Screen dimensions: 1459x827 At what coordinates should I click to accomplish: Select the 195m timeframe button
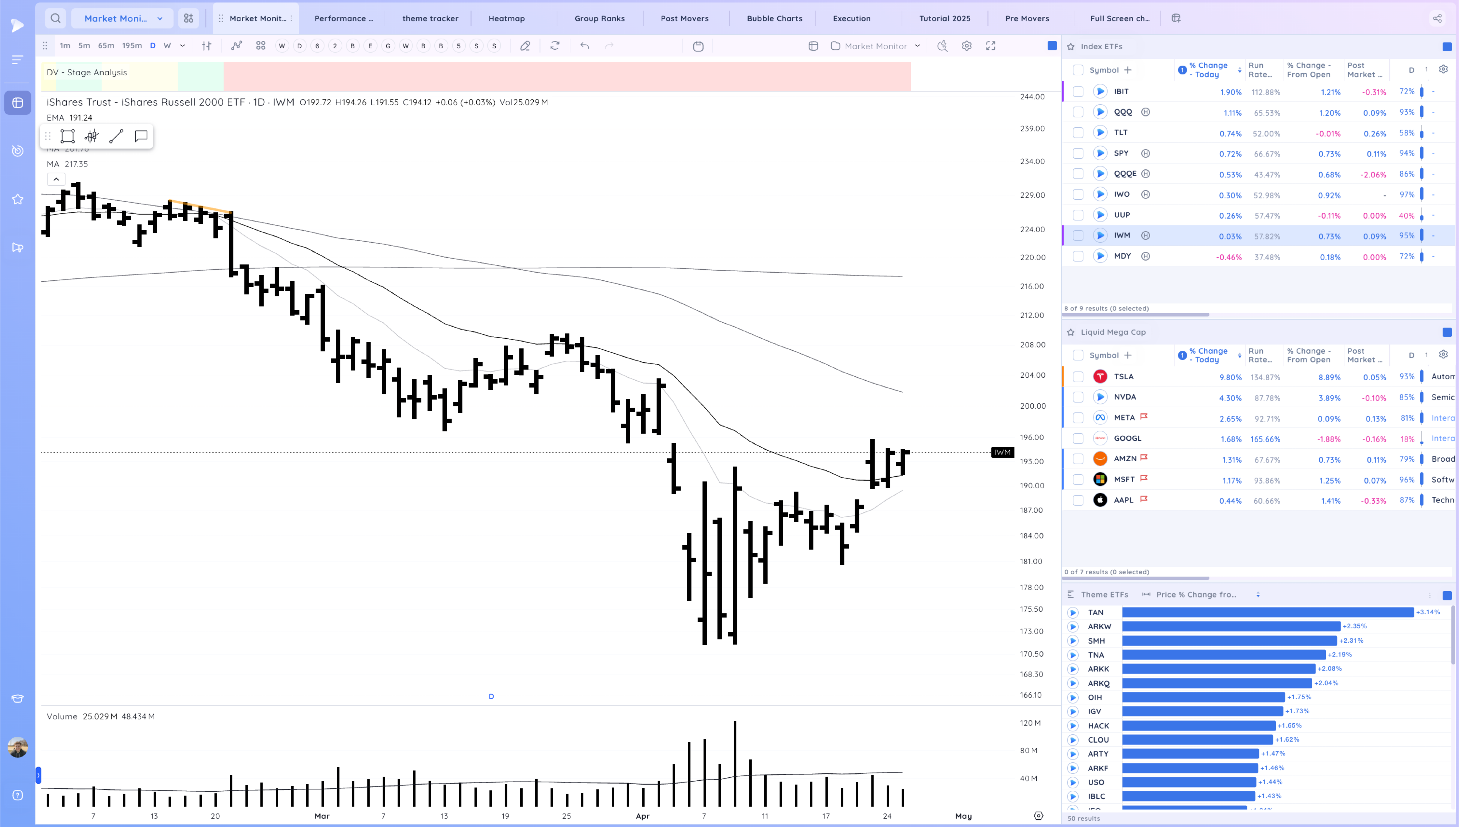132,46
